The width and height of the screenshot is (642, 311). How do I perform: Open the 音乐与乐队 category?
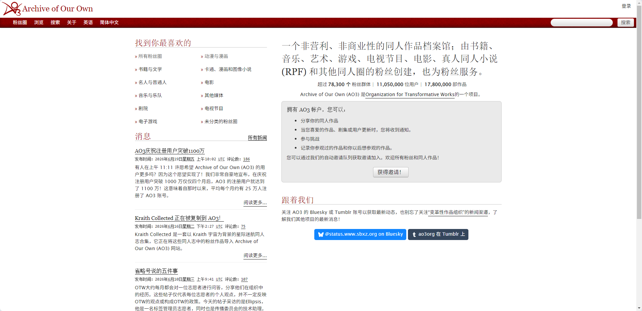coord(150,95)
